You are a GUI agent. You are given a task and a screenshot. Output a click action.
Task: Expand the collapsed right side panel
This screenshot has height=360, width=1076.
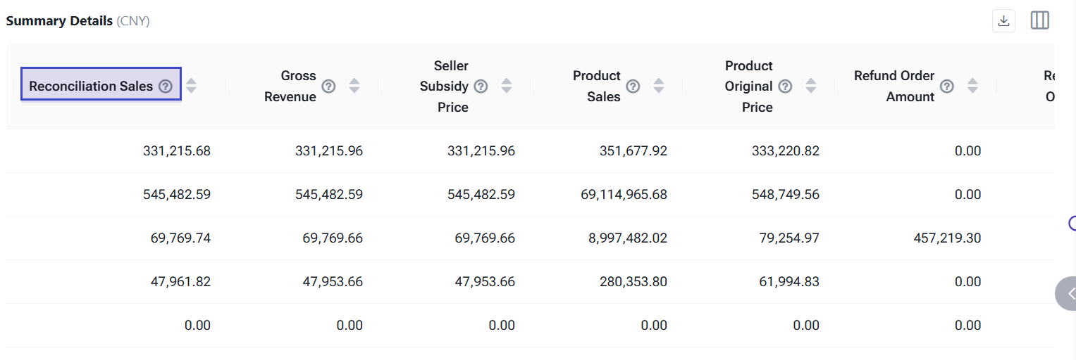click(1068, 293)
